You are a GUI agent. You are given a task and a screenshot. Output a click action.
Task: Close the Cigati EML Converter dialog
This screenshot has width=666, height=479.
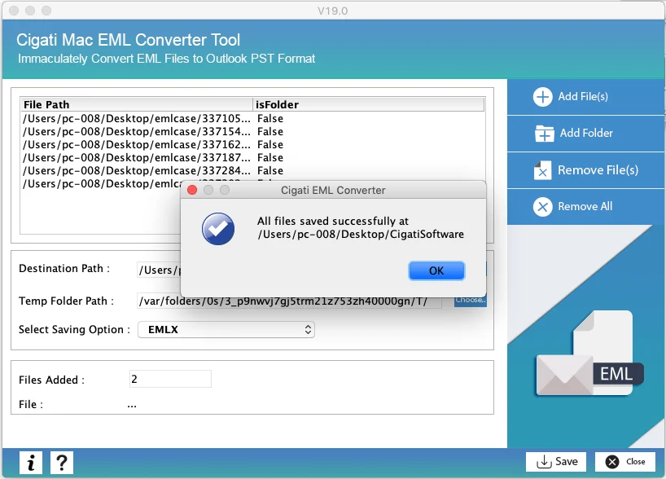tap(192, 190)
